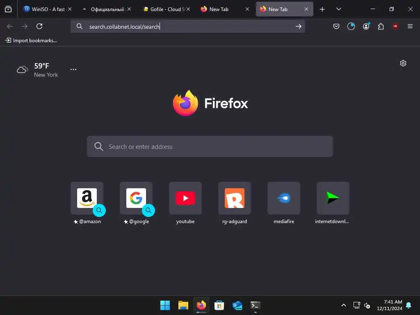The image size is (420, 315).
Task: Close the WinISO tab
Action: [70, 9]
